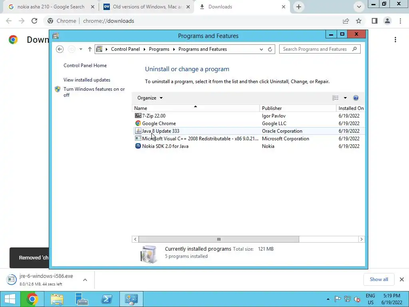Show hidden system tray icons
The width and height of the screenshot is (409, 307).
pos(328,299)
